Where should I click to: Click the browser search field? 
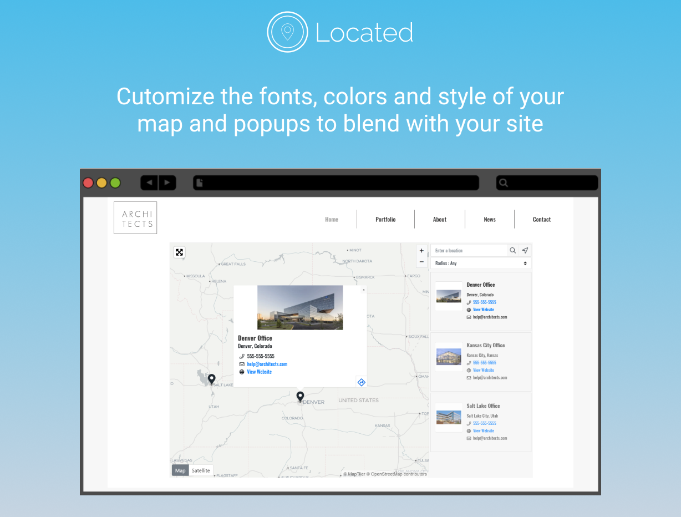pyautogui.click(x=547, y=183)
